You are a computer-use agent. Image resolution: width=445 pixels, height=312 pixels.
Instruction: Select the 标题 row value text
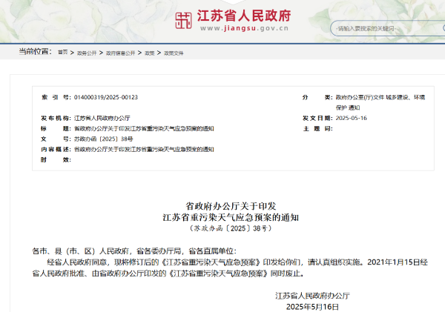(x=144, y=128)
